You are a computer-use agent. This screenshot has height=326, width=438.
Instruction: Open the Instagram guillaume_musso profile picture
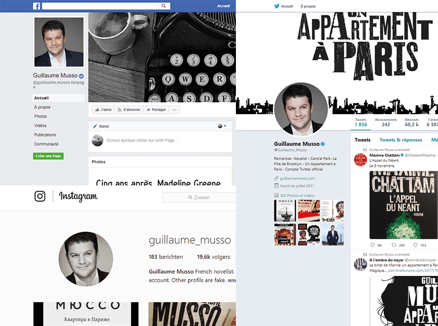click(x=86, y=259)
